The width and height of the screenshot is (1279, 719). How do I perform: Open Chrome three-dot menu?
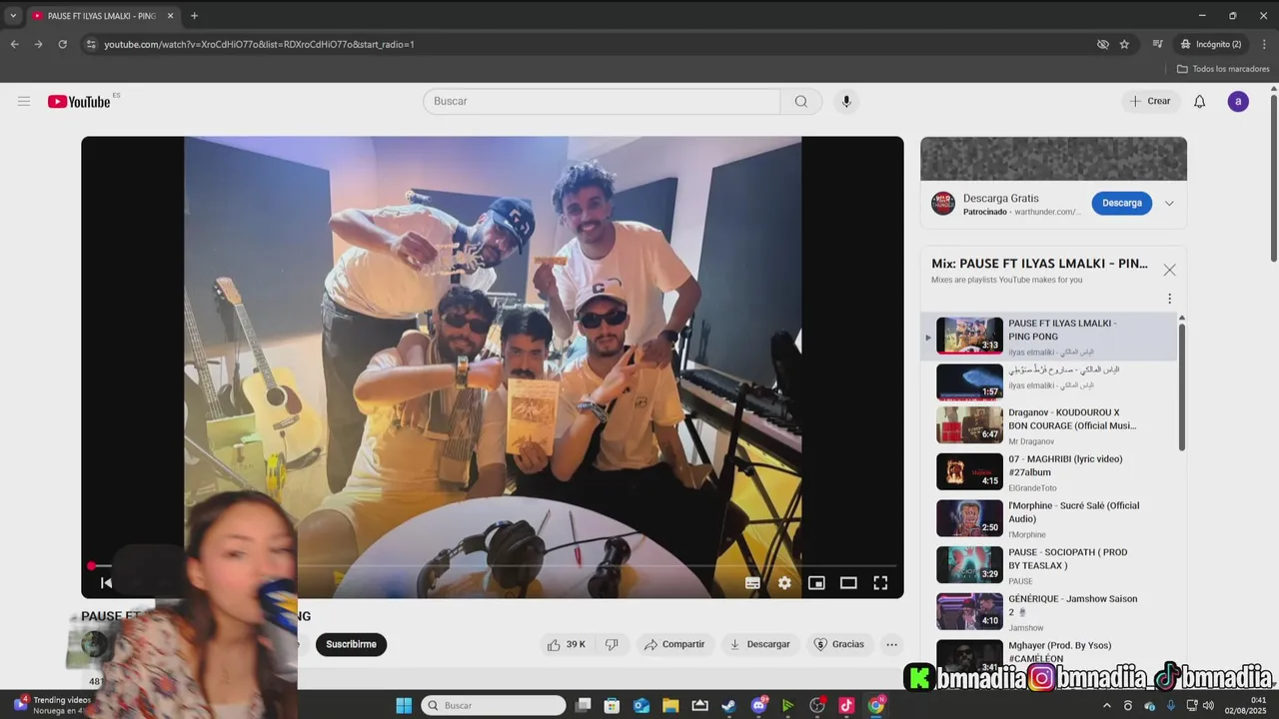[1264, 44]
